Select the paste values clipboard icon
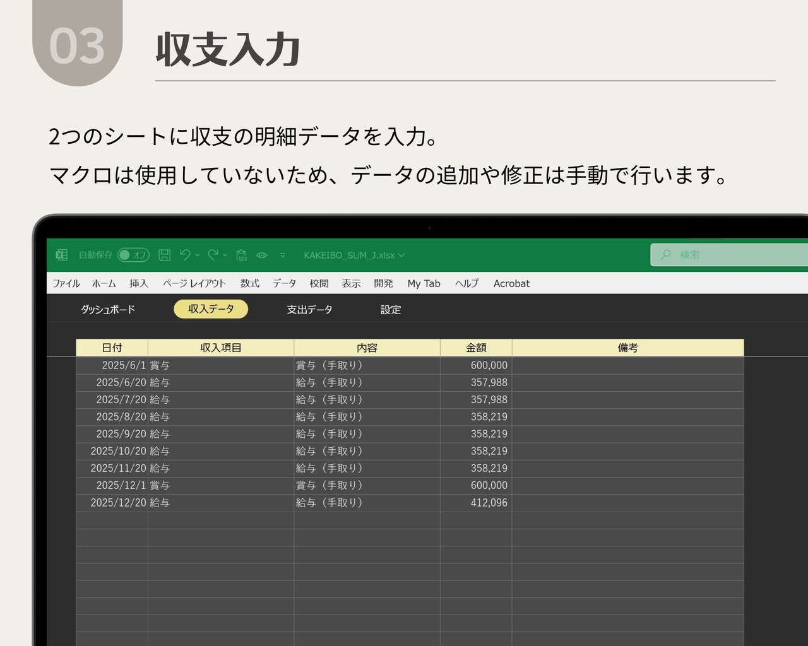 click(x=241, y=255)
